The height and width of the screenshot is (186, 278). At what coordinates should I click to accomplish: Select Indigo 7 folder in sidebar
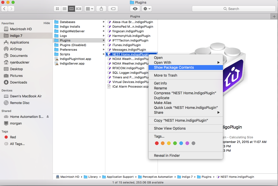point(26,36)
